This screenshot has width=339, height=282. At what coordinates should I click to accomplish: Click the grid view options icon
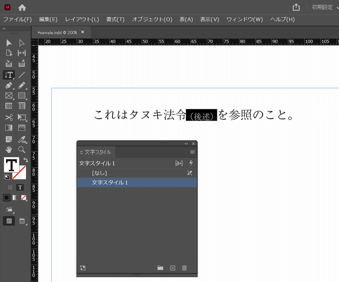click(9, 209)
